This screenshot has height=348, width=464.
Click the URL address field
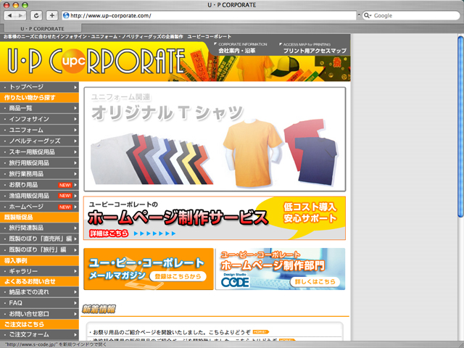209,15
